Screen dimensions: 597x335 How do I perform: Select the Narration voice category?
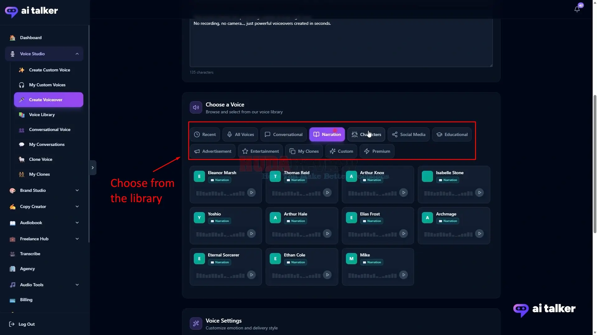pos(327,134)
